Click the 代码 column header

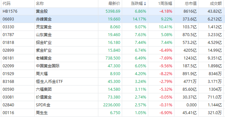tap(7, 4)
